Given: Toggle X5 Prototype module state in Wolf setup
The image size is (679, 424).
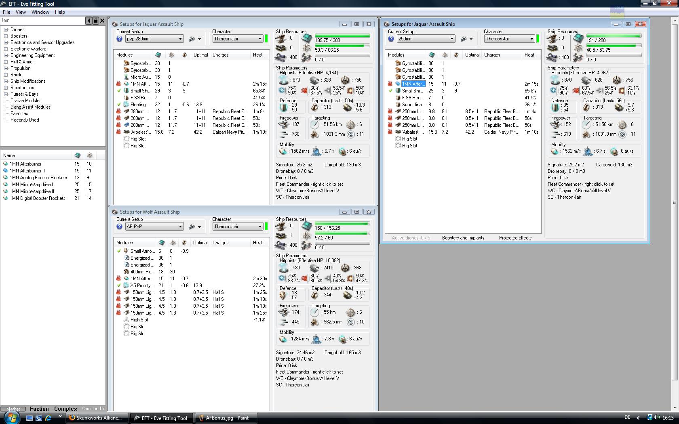Looking at the screenshot, I should pyautogui.click(x=118, y=285).
